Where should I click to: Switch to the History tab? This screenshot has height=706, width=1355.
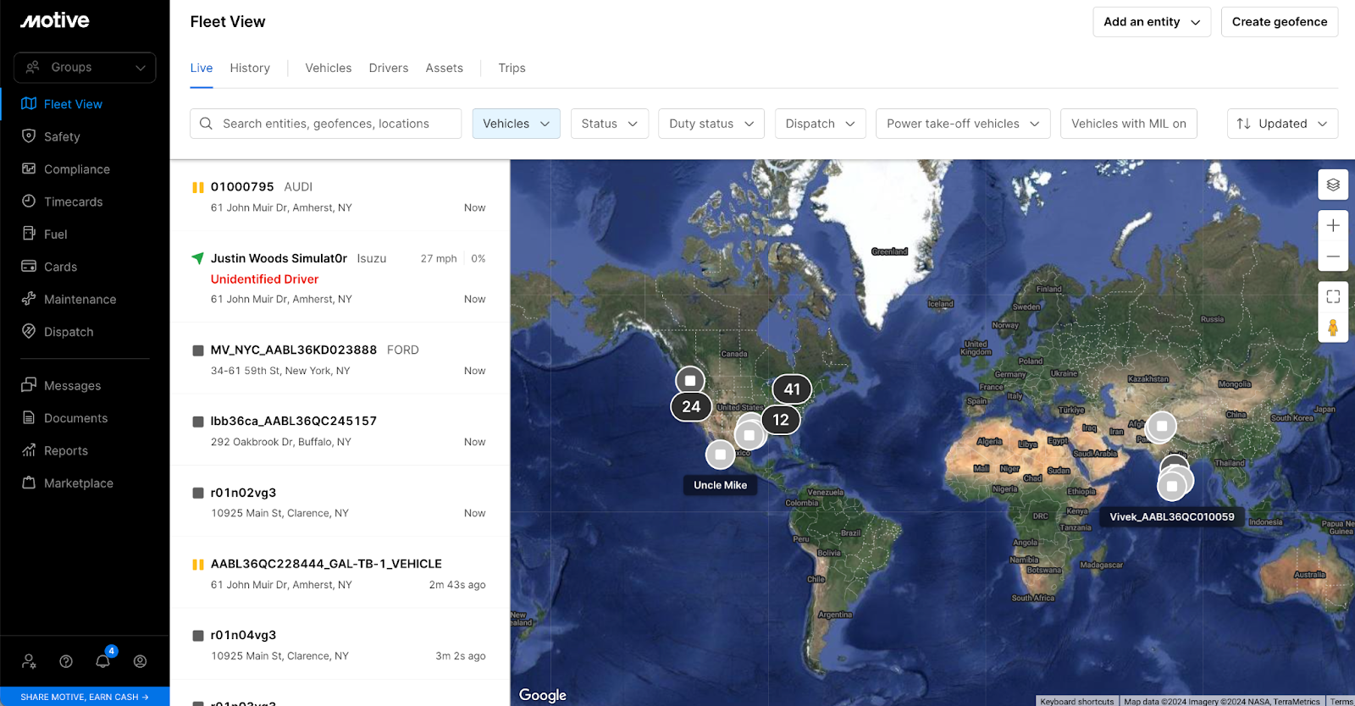[250, 68]
